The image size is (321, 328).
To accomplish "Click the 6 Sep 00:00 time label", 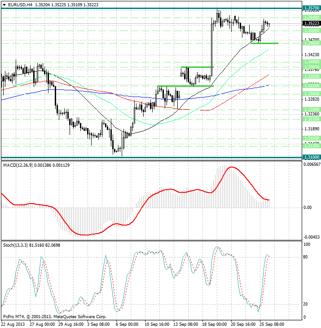I will click(127, 324).
